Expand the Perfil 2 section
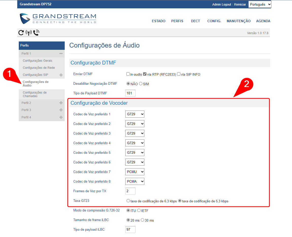This screenshot has width=292, height=237. click(61, 103)
